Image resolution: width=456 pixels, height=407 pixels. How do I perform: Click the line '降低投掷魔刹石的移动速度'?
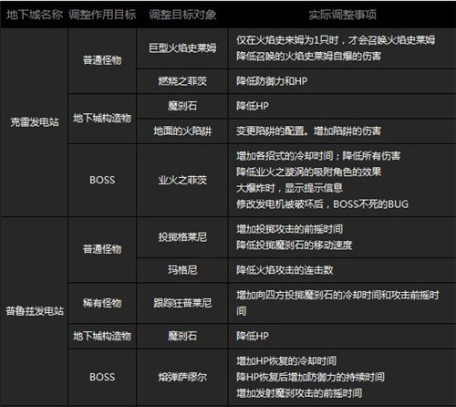(295, 245)
